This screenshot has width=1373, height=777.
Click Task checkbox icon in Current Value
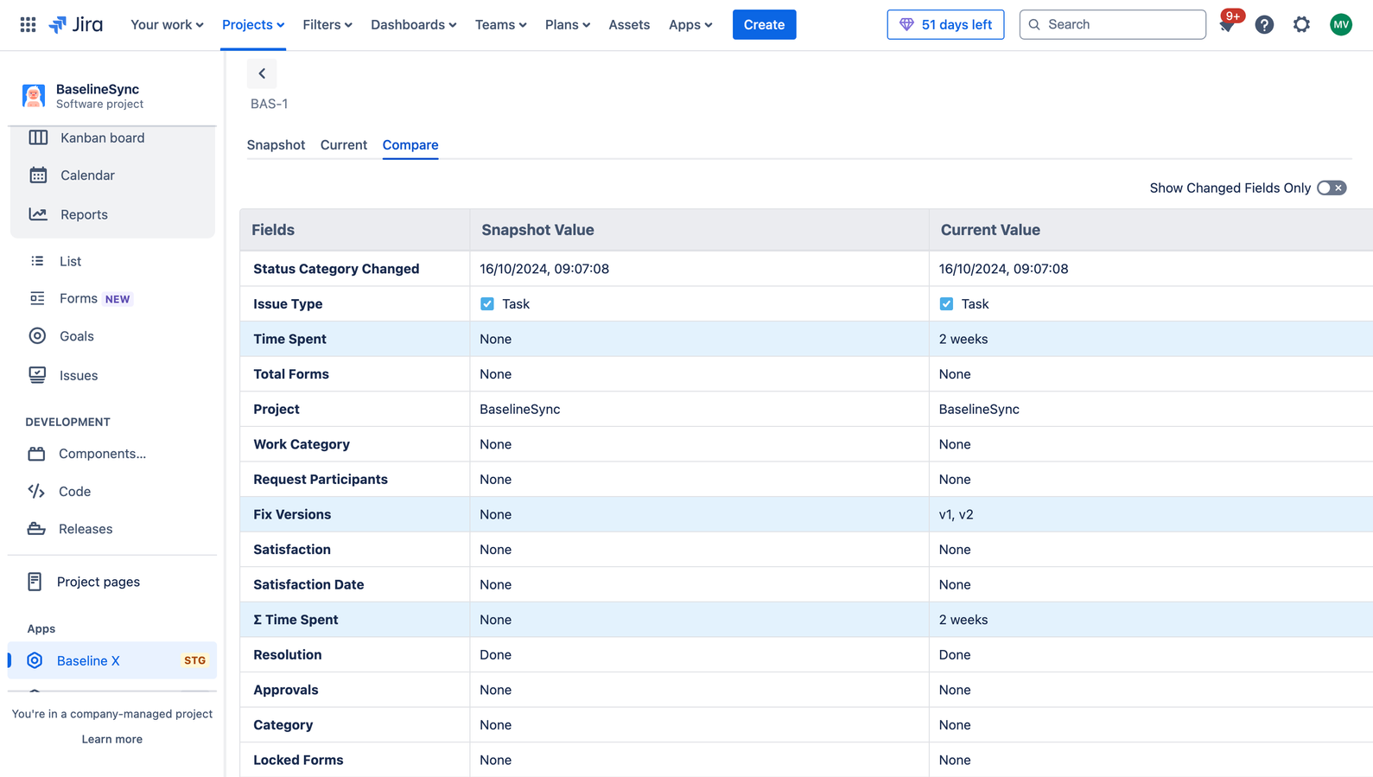[x=946, y=304]
